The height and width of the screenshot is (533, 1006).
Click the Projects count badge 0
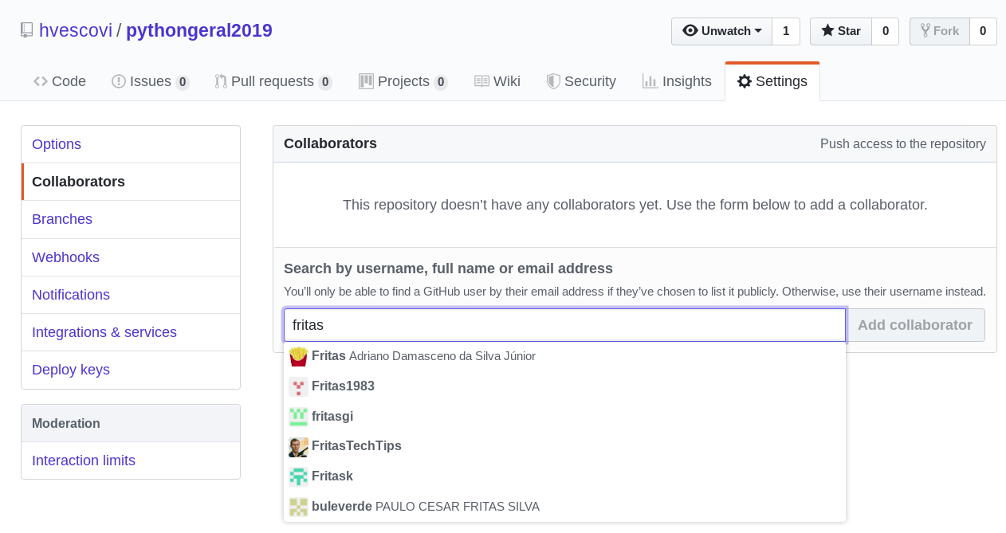click(x=441, y=82)
